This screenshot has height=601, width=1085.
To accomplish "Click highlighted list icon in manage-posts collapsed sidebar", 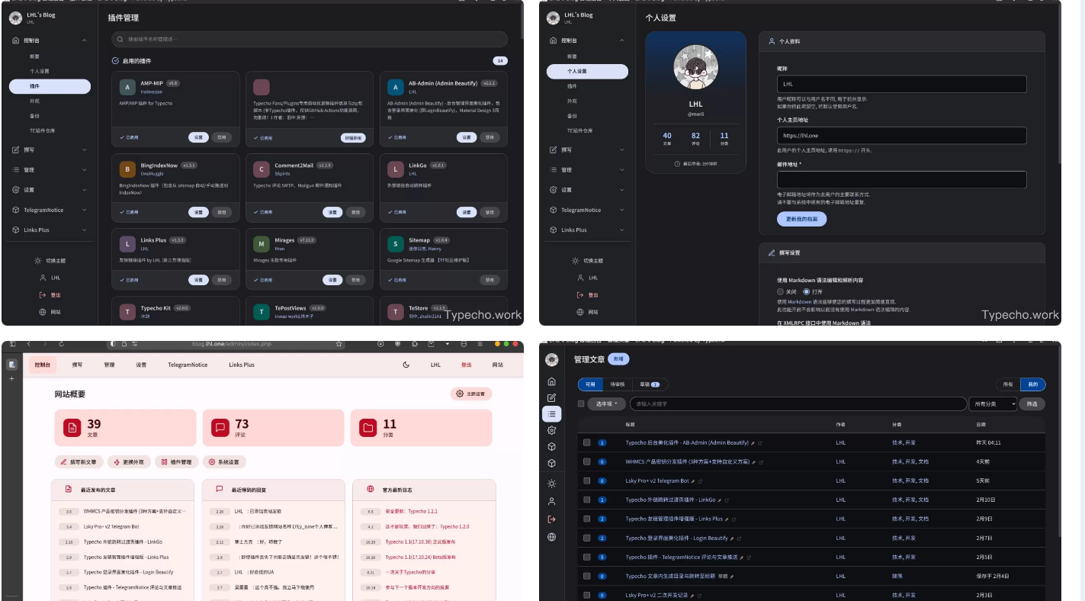I will 551,413.
